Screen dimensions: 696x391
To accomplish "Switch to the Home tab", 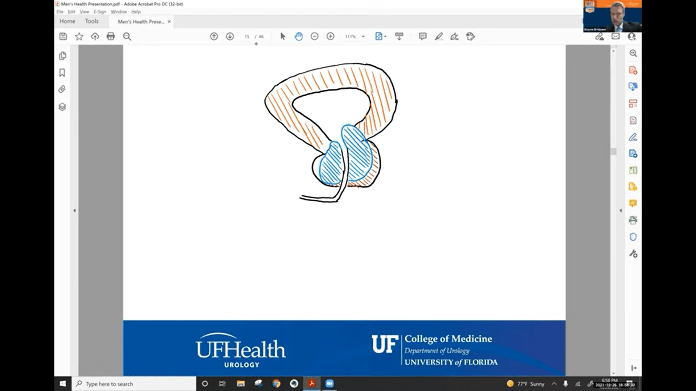I will click(x=67, y=21).
